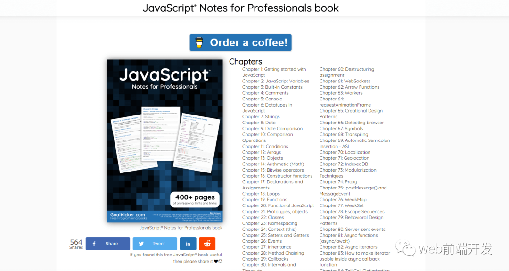Select Chapter 77: WeakSet
509x271 pixels.
coord(342,205)
